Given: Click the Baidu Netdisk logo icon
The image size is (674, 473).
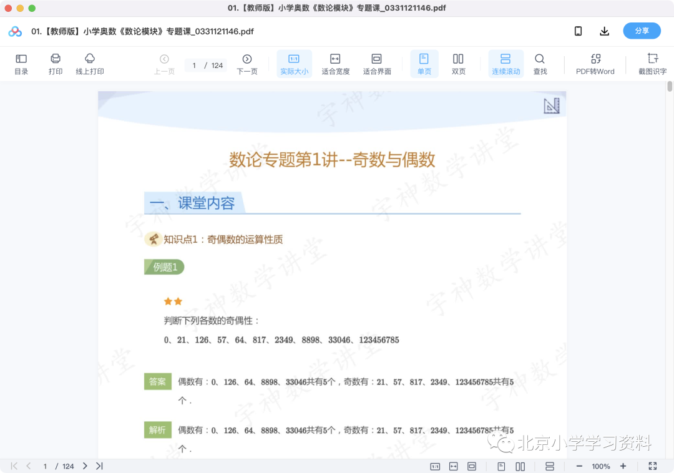Looking at the screenshot, I should [15, 31].
